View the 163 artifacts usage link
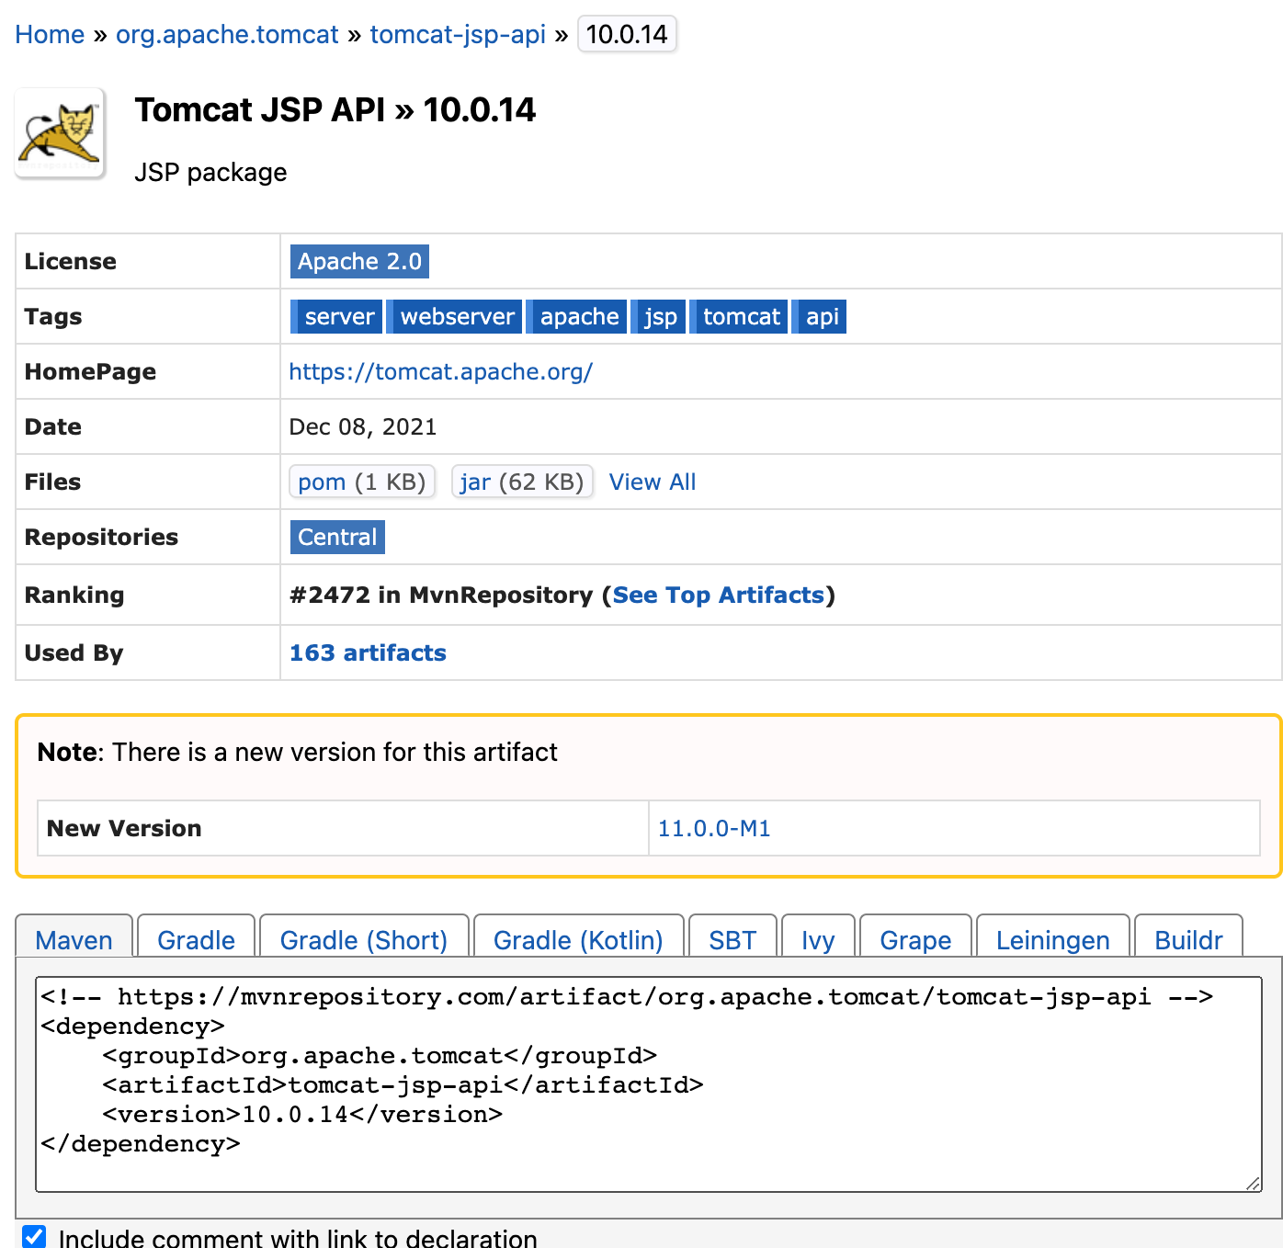 tap(368, 652)
